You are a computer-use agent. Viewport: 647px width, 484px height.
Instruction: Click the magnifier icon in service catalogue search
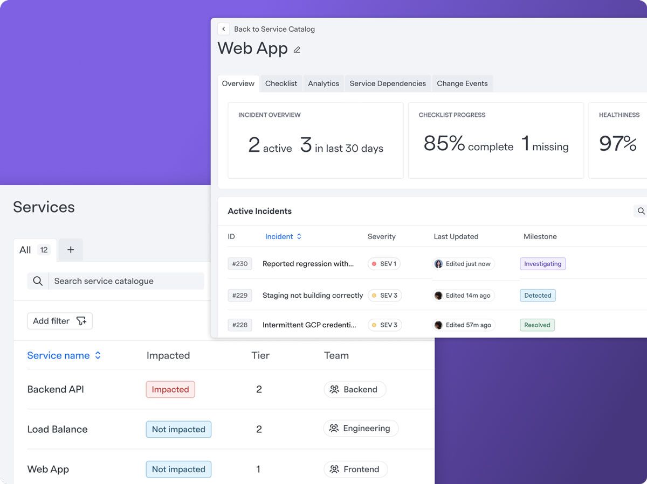38,281
